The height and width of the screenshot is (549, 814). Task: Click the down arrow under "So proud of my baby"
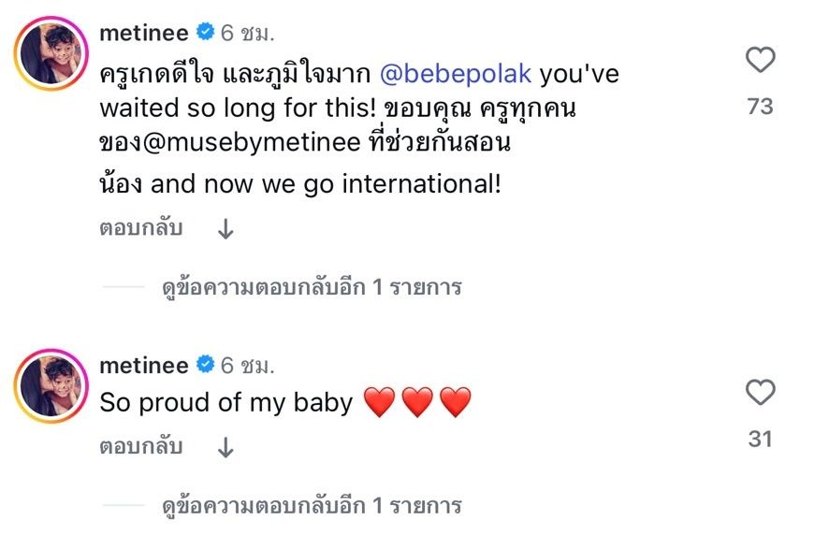pos(225,448)
